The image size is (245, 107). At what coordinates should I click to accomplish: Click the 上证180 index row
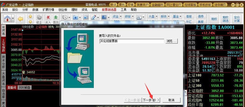pyautogui.click(x=215, y=75)
